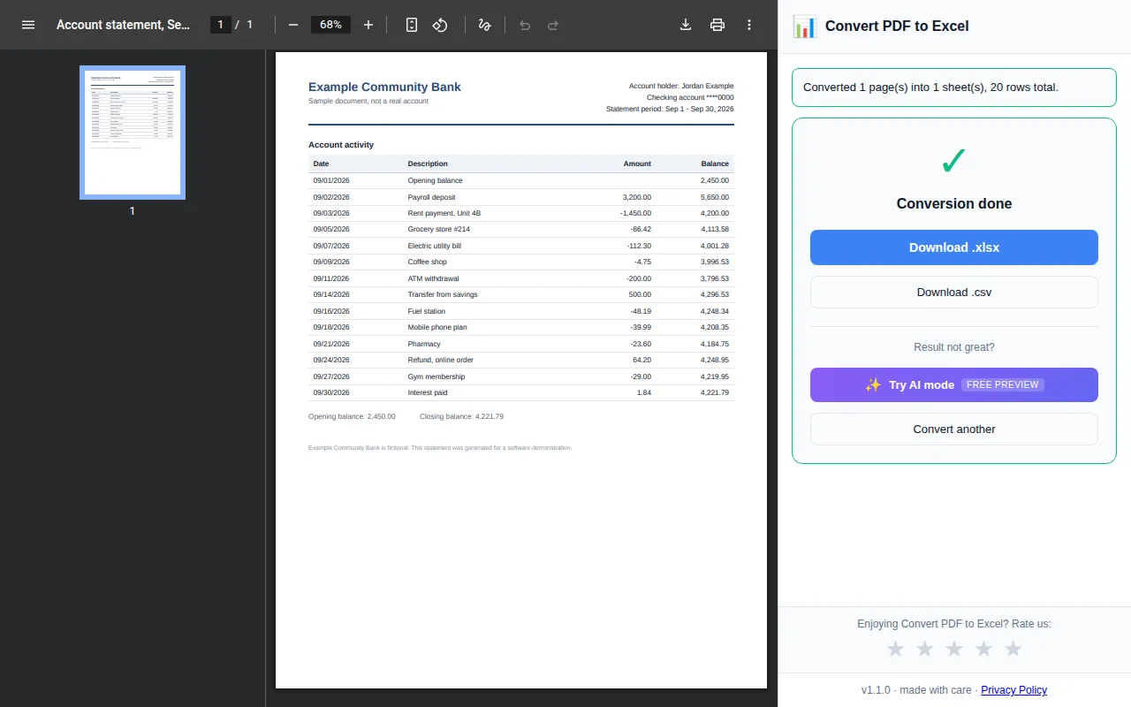Open the three-dot more actions menu
1131x707 pixels.
(749, 25)
